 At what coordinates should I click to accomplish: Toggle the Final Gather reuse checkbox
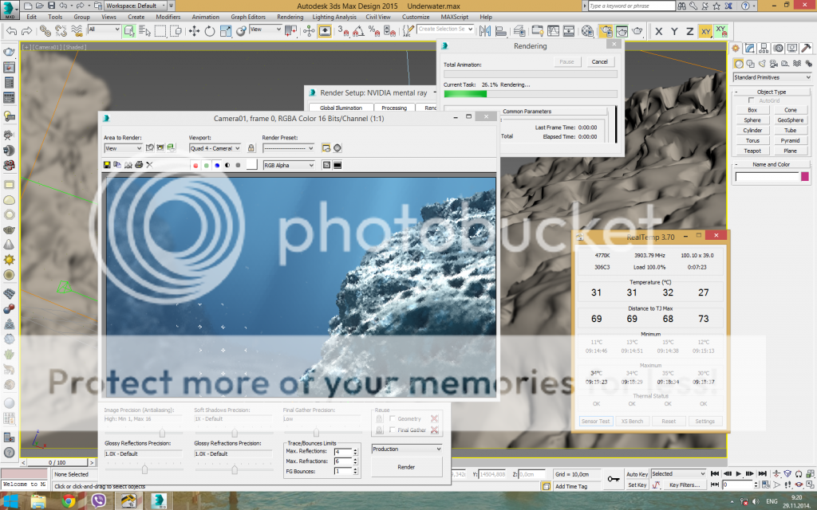(x=393, y=430)
